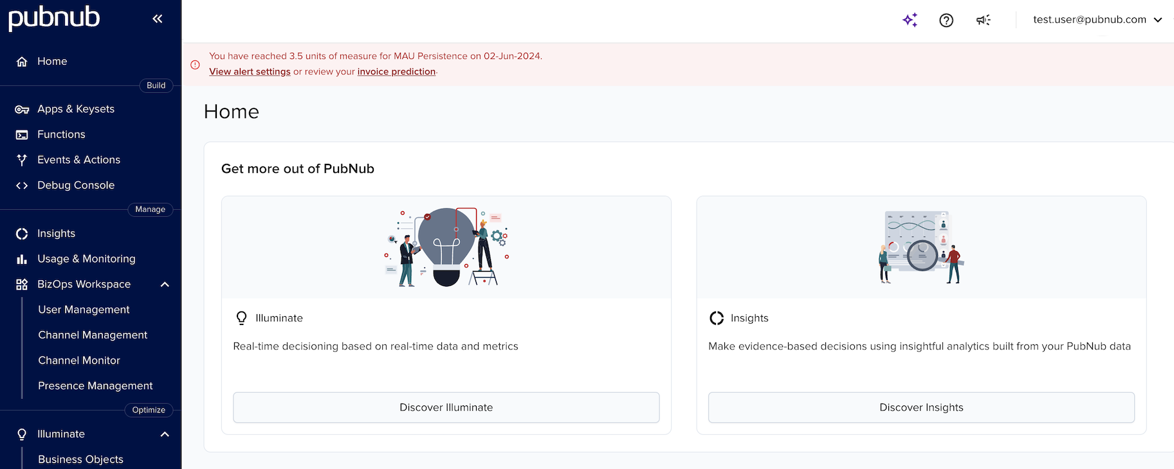Screen dimensions: 1174x469
Task: Click the sparkle AI assistant icon
Action: 910,20
